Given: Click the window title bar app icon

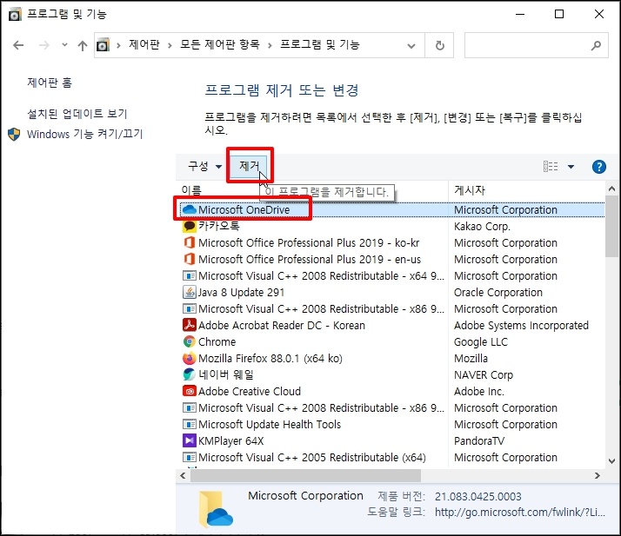Looking at the screenshot, I should pos(15,14).
